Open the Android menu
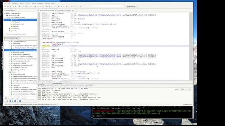 [28, 3]
